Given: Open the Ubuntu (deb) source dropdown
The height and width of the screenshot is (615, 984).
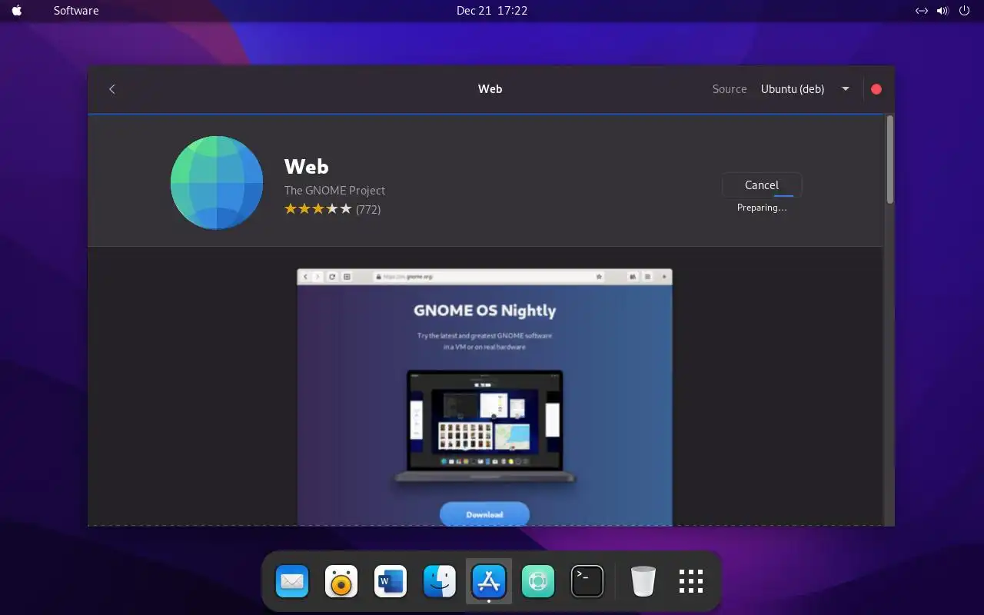Looking at the screenshot, I should 805,89.
